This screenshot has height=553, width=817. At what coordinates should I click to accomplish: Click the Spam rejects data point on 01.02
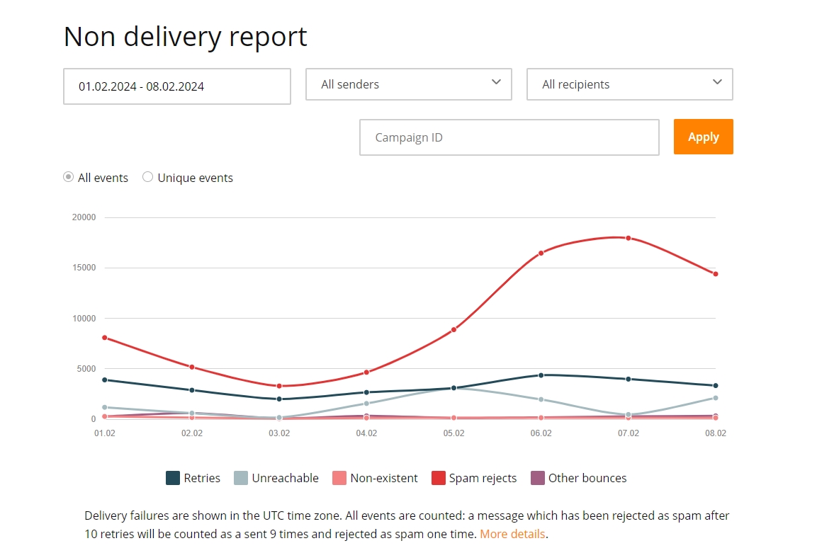click(x=105, y=338)
